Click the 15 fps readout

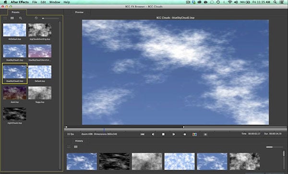coord(71,134)
